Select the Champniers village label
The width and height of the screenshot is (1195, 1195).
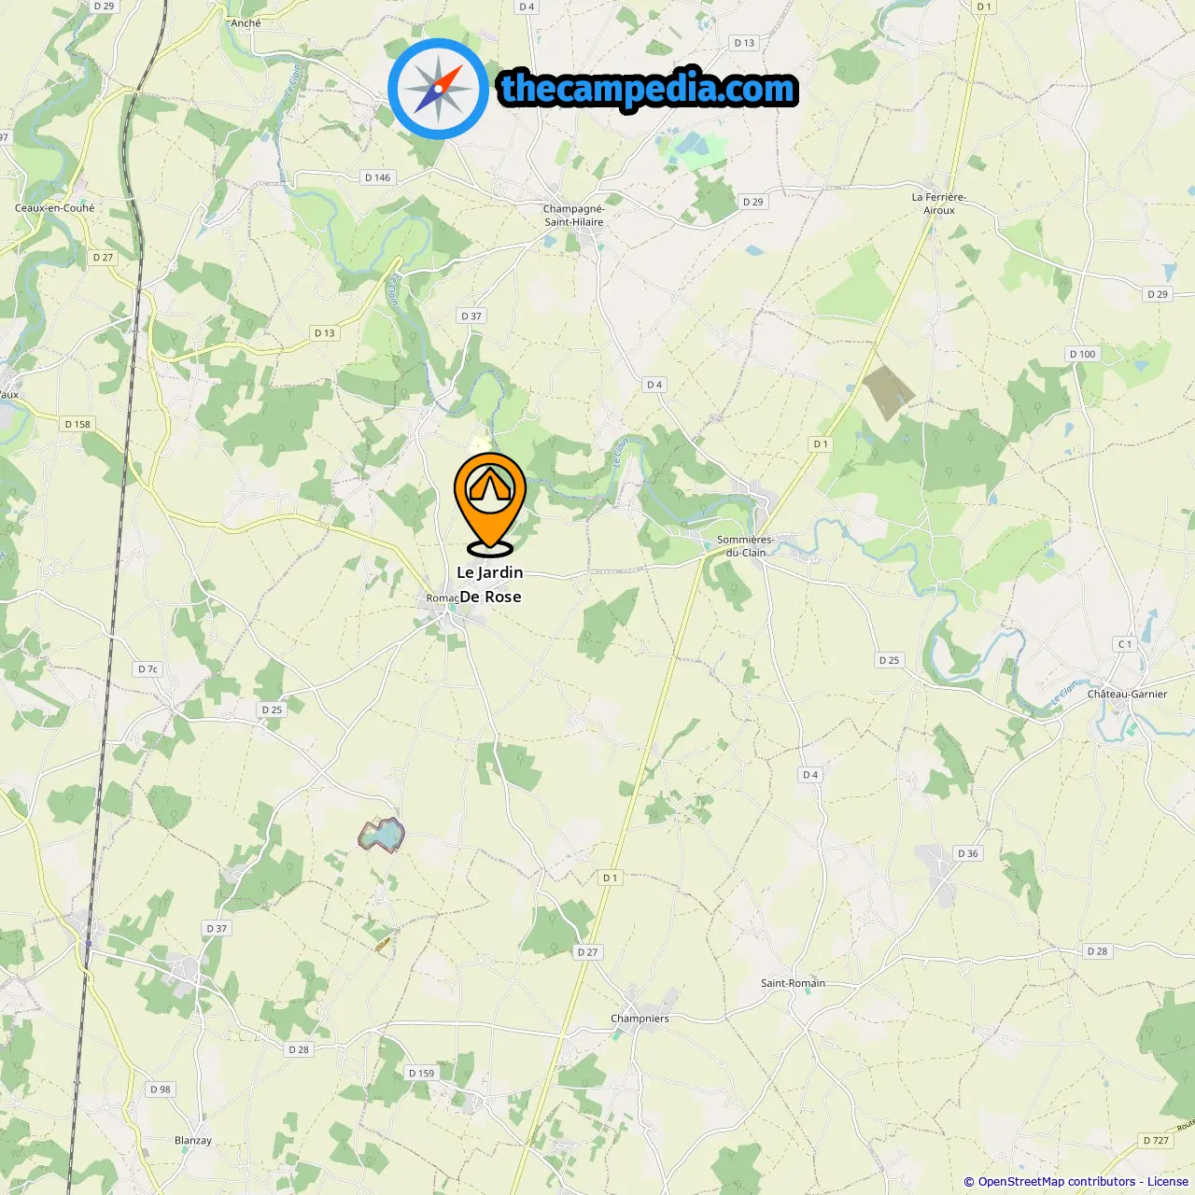pyautogui.click(x=640, y=1019)
